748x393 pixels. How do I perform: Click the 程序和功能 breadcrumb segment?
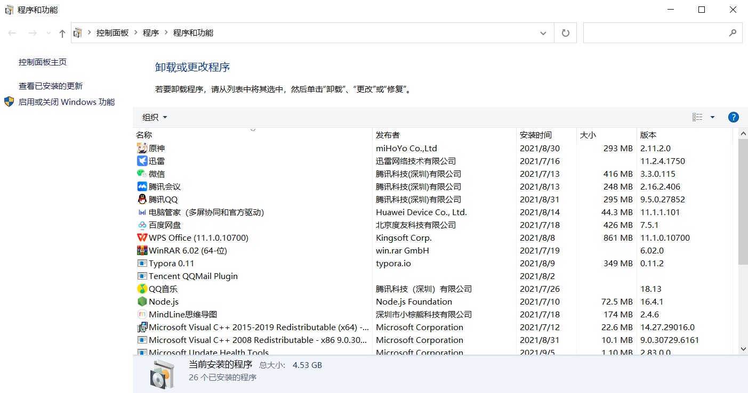pos(193,33)
